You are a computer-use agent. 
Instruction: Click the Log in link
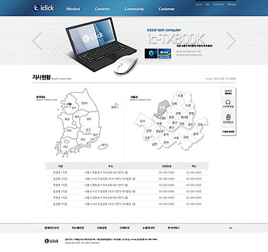(x=199, y=4)
